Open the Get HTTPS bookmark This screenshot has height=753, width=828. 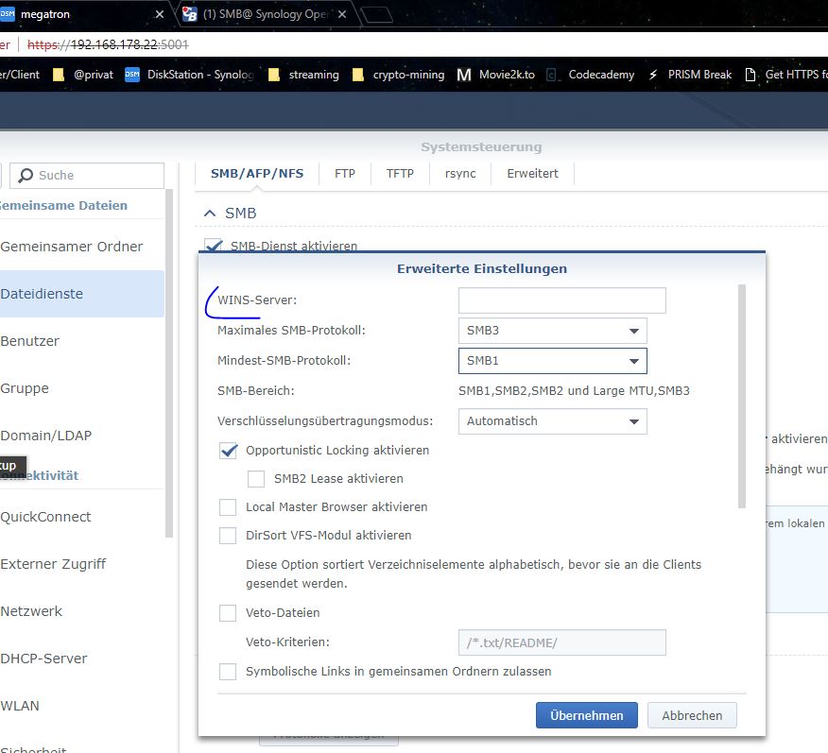coord(785,75)
